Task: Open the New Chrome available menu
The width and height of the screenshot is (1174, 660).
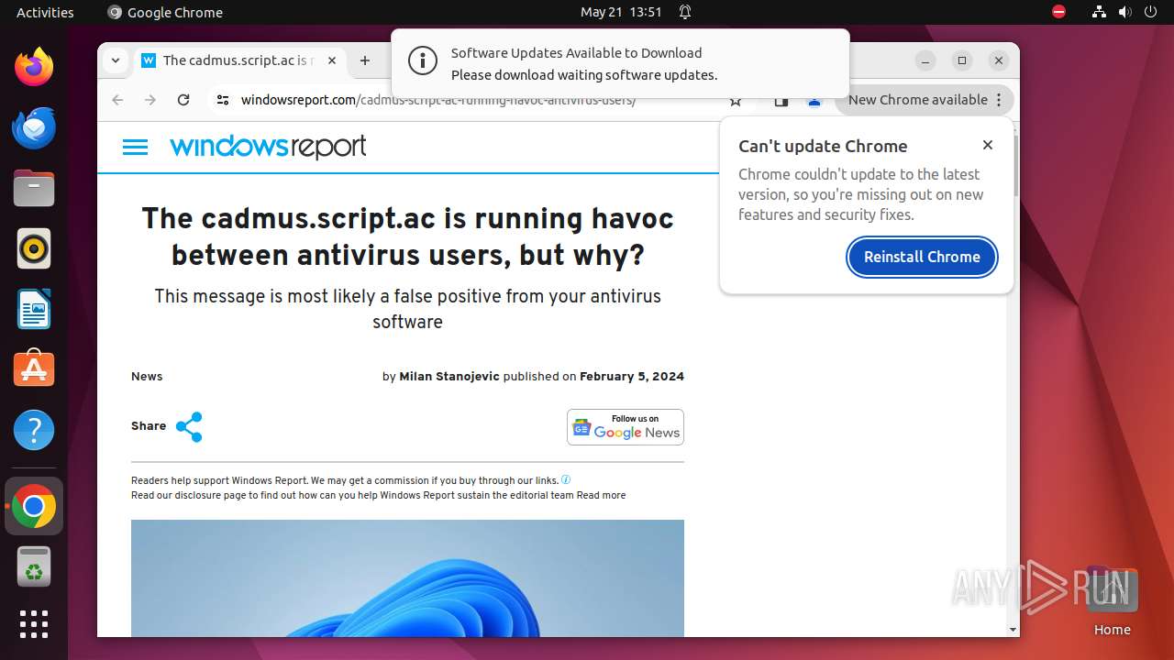Action: click(925, 100)
